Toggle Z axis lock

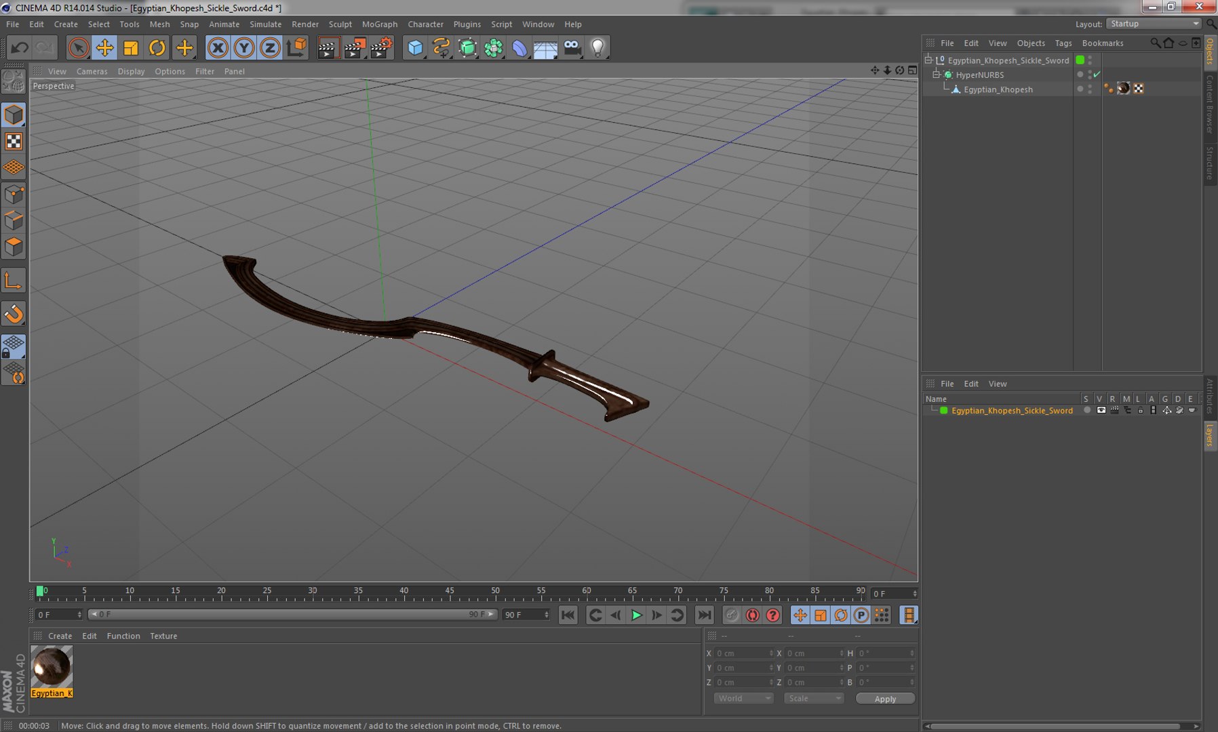[x=270, y=47]
